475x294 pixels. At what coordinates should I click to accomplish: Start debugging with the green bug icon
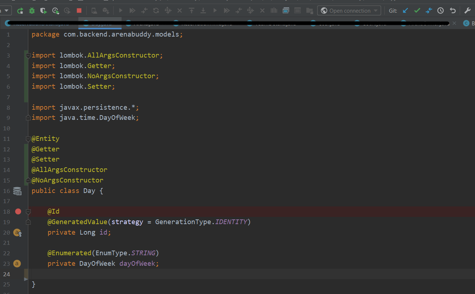(32, 10)
